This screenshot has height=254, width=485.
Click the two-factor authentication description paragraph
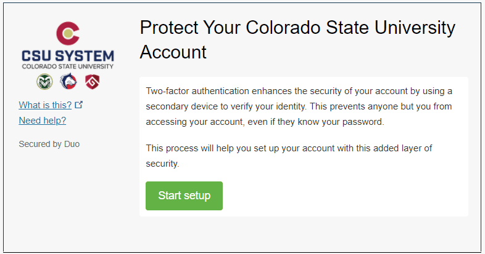coord(299,106)
